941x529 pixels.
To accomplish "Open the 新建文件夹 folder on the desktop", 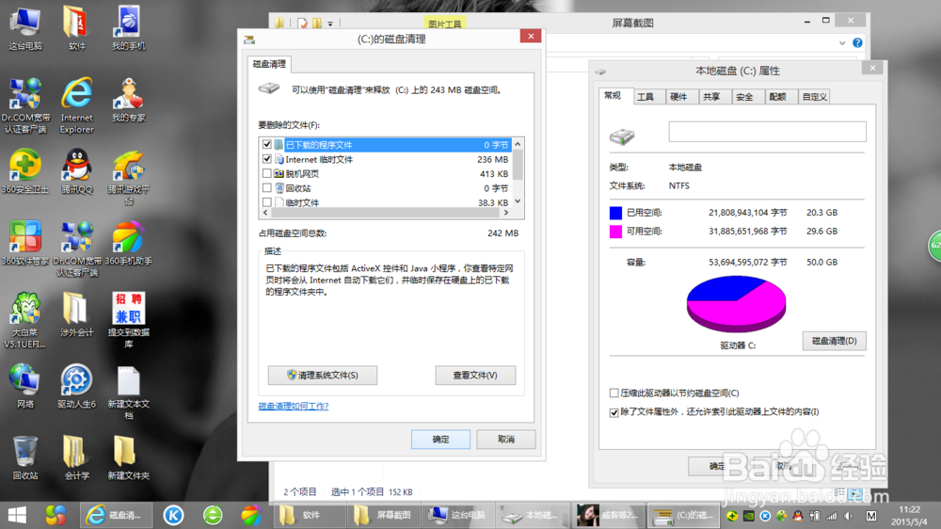I will [x=128, y=457].
